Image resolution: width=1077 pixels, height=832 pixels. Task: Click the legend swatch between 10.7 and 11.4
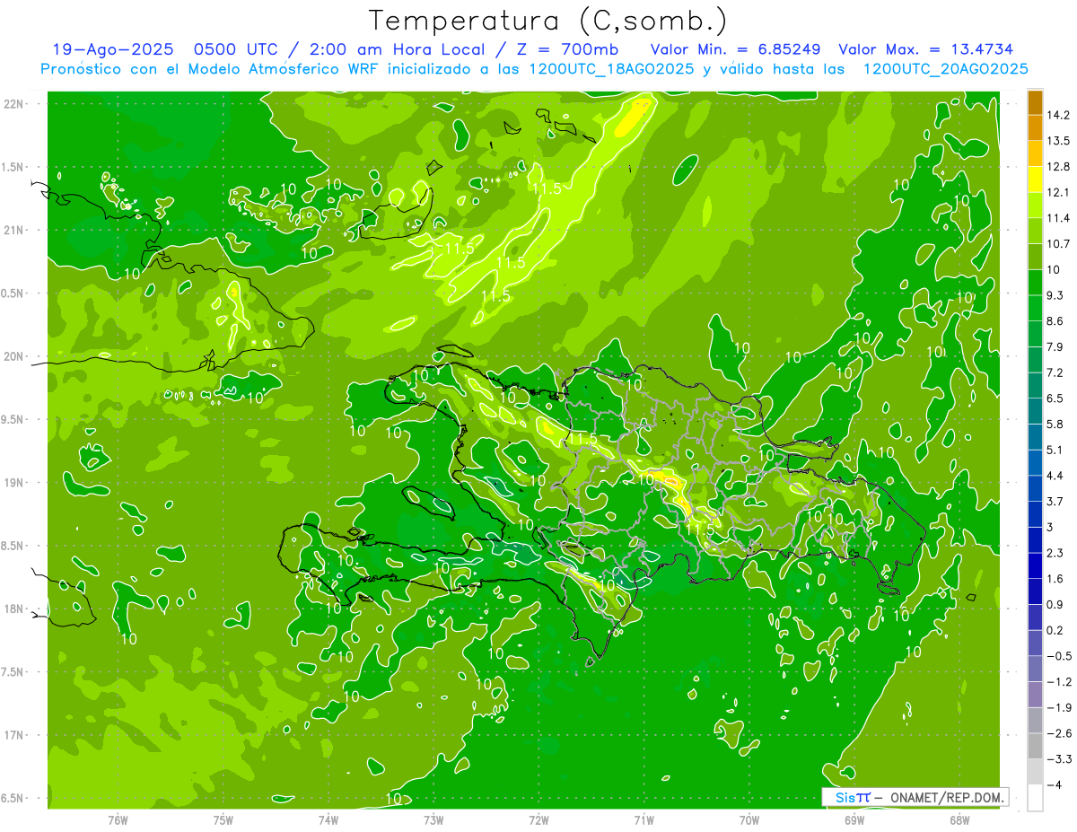[x=1036, y=232]
